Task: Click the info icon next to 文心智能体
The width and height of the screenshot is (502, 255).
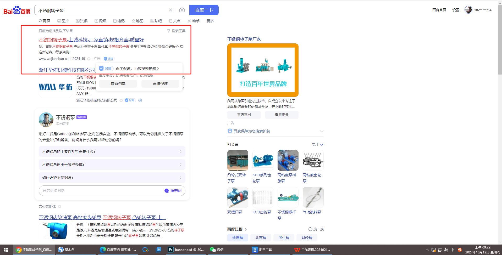Action: point(59,206)
